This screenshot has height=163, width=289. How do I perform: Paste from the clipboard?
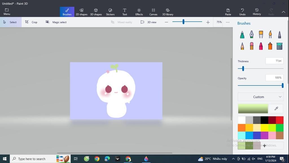point(228,12)
